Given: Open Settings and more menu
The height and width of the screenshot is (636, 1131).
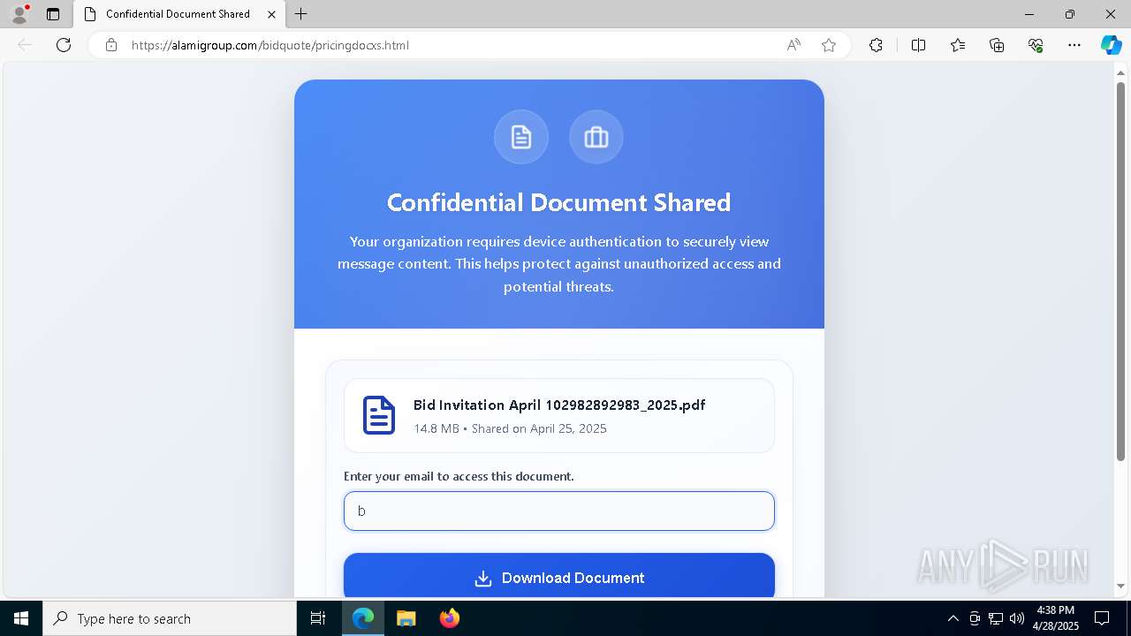Looking at the screenshot, I should [x=1074, y=45].
